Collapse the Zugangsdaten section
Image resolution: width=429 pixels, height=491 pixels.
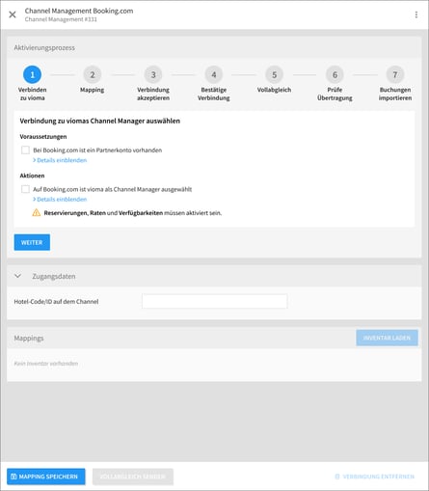coord(18,276)
